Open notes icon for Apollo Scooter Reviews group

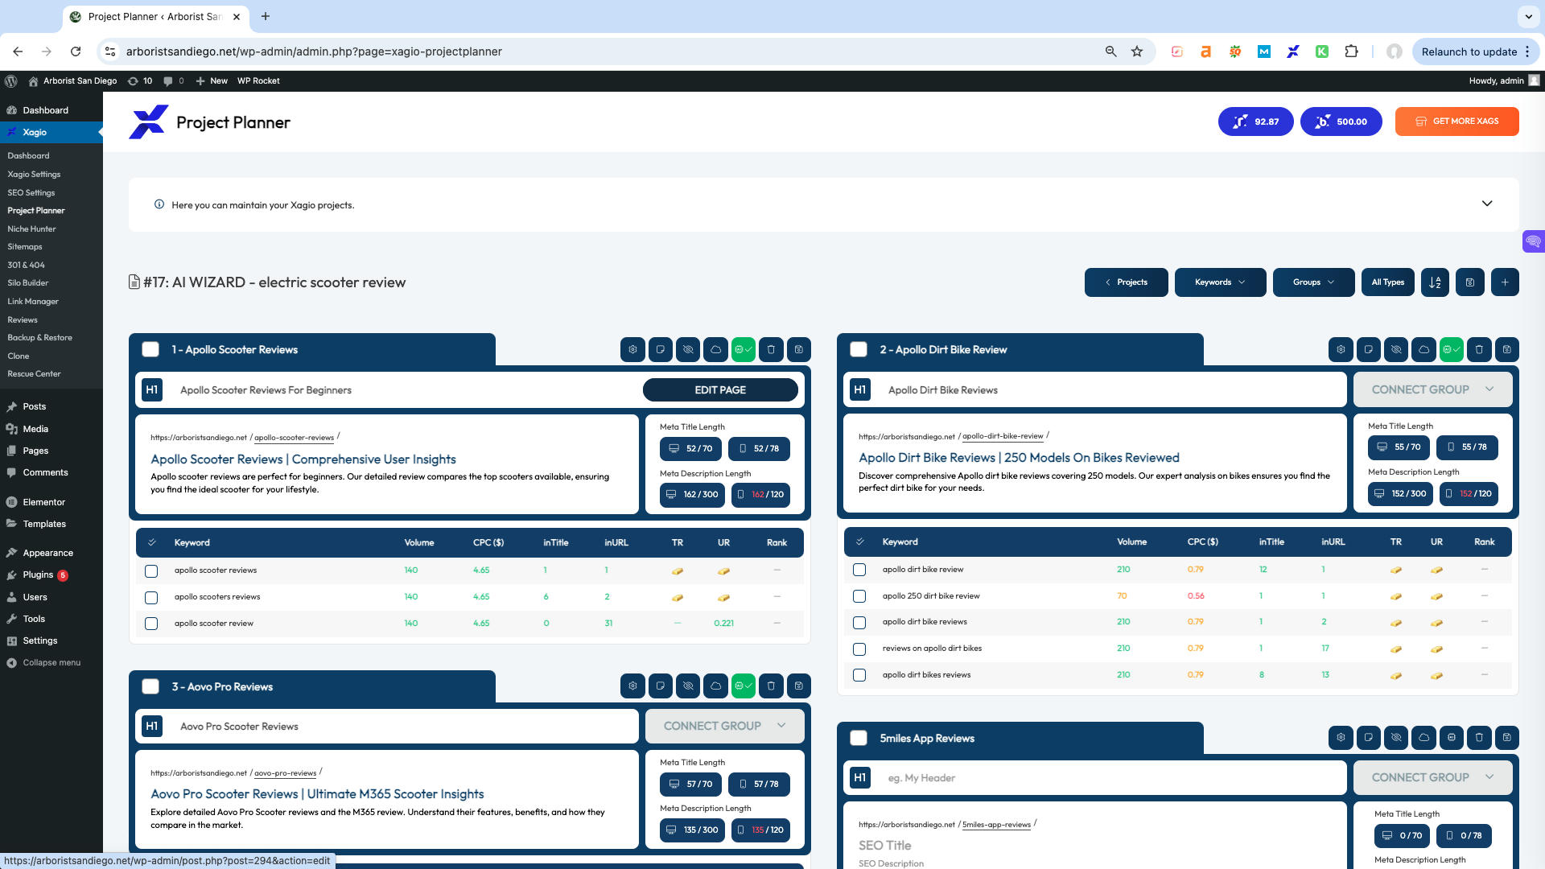660,349
